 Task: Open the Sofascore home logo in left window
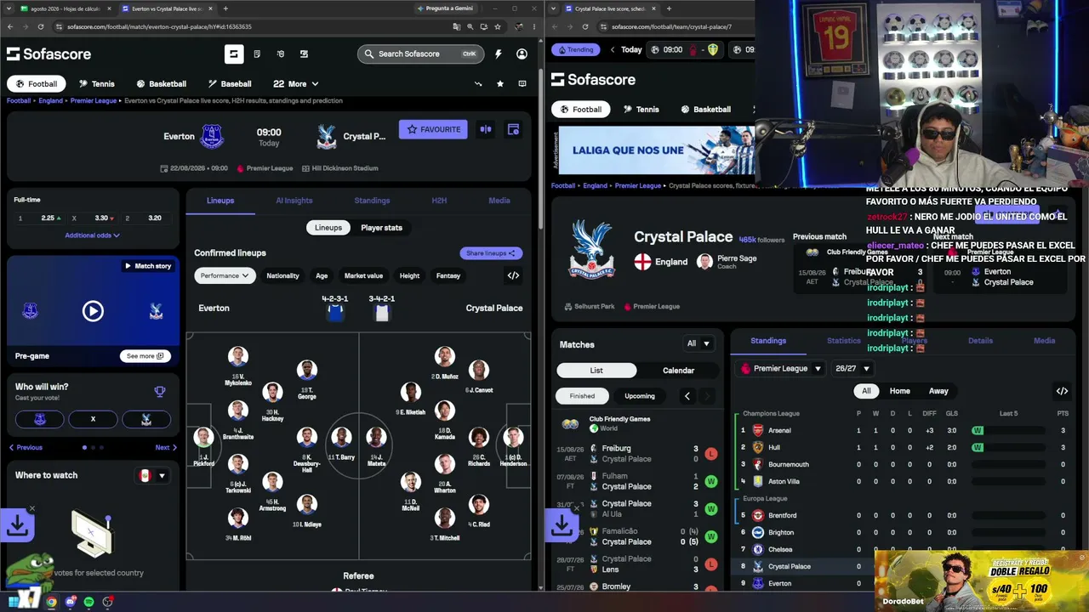(48, 54)
